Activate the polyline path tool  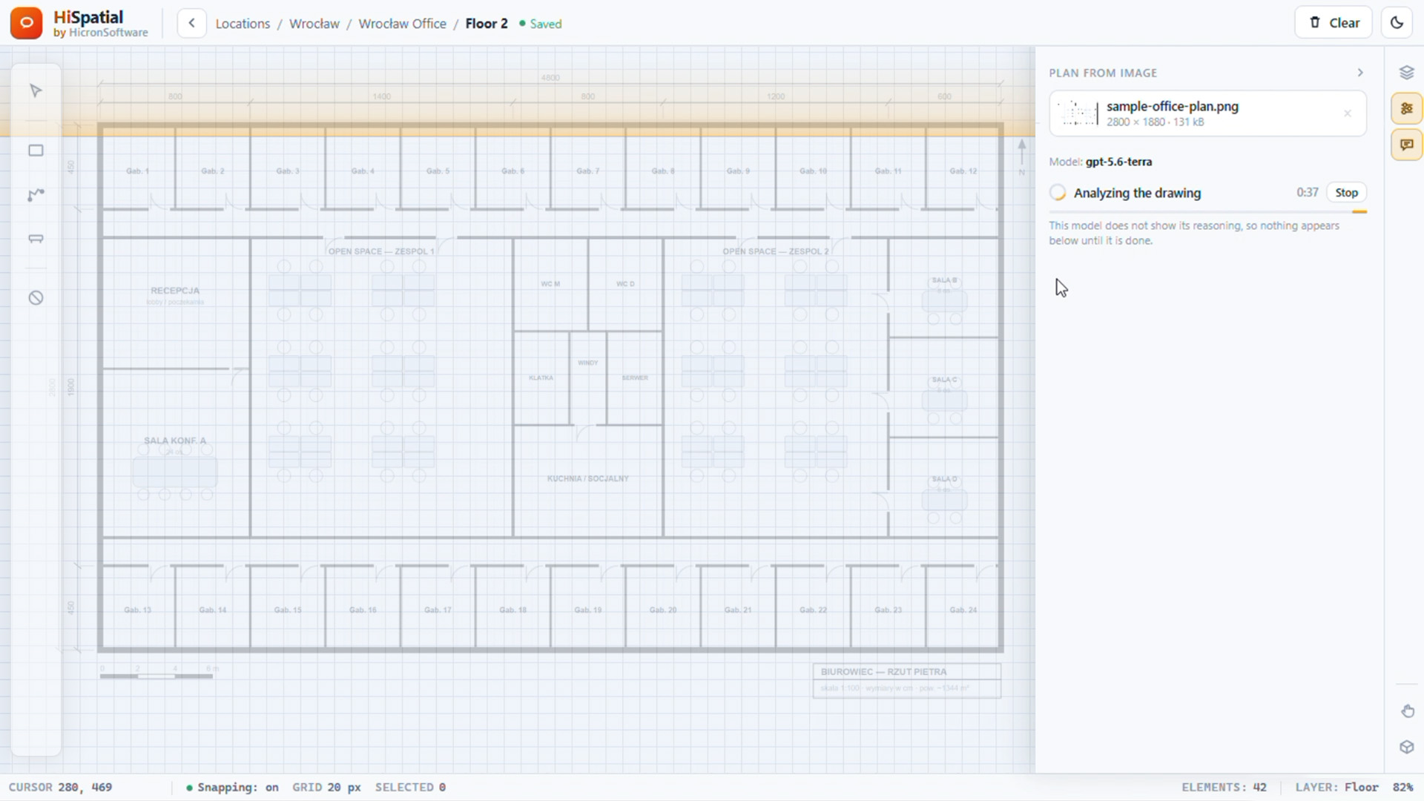36,195
